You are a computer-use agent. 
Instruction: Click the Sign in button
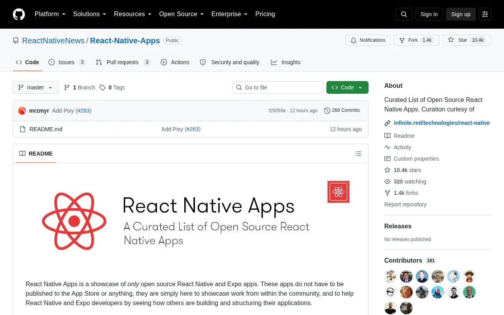pyautogui.click(x=429, y=14)
